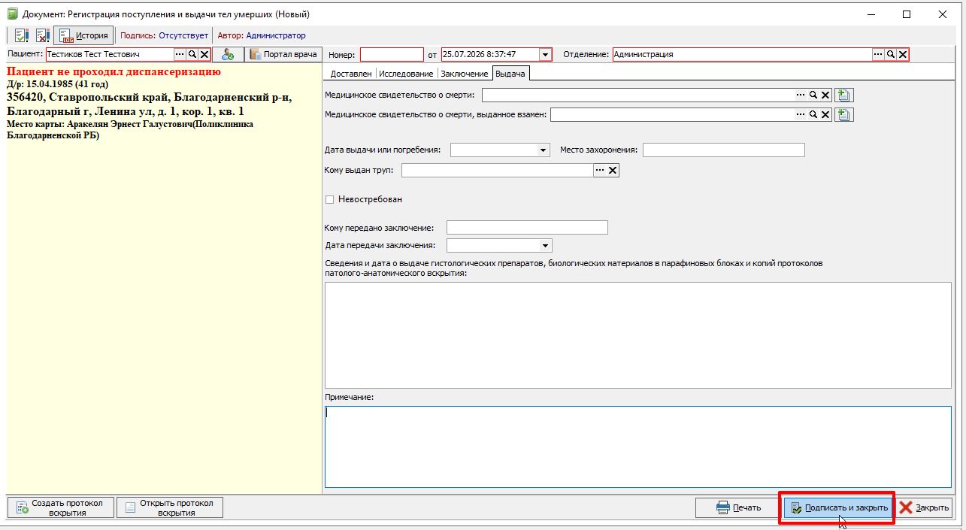
Task: Open ellipsis selector for Отделение field
Action: pyautogui.click(x=878, y=54)
